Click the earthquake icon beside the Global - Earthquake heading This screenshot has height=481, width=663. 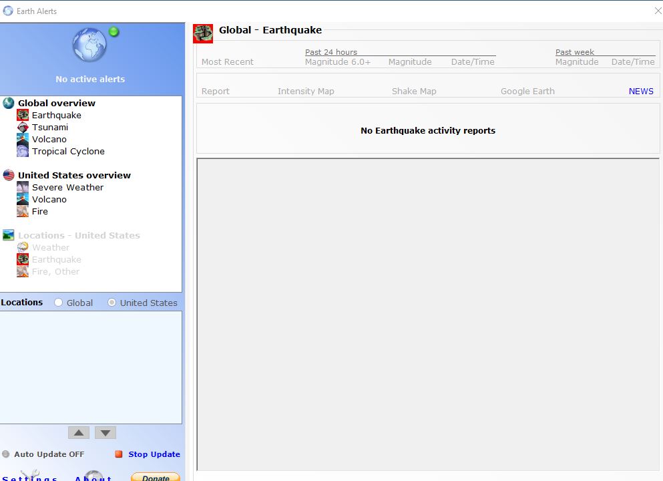[203, 33]
